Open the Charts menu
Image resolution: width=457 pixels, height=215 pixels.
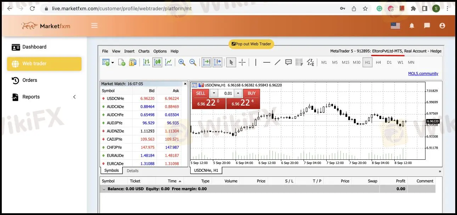(x=144, y=51)
